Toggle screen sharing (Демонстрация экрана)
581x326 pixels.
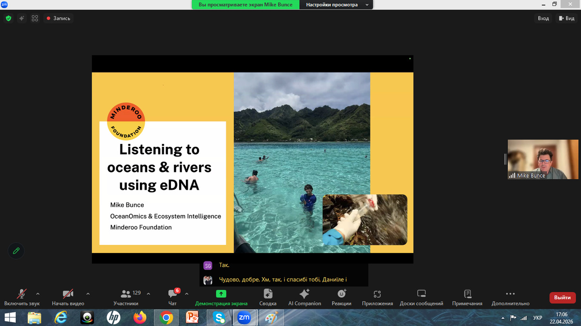[x=221, y=294]
